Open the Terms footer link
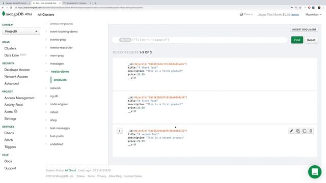The image size is (326, 183). pyautogui.click(x=91, y=176)
